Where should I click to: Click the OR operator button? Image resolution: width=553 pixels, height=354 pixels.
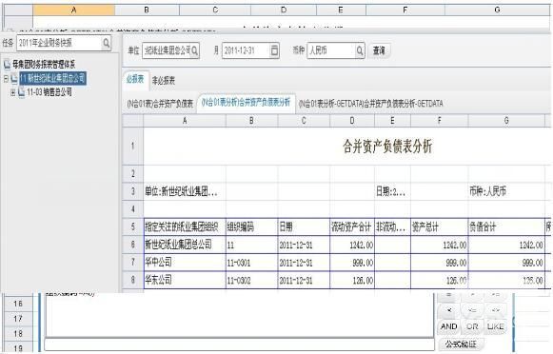472,326
